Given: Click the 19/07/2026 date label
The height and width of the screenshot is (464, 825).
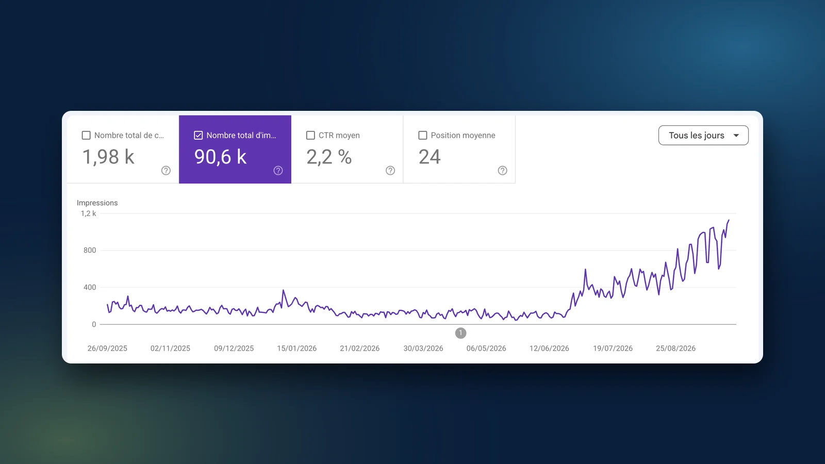Looking at the screenshot, I should [613, 349].
